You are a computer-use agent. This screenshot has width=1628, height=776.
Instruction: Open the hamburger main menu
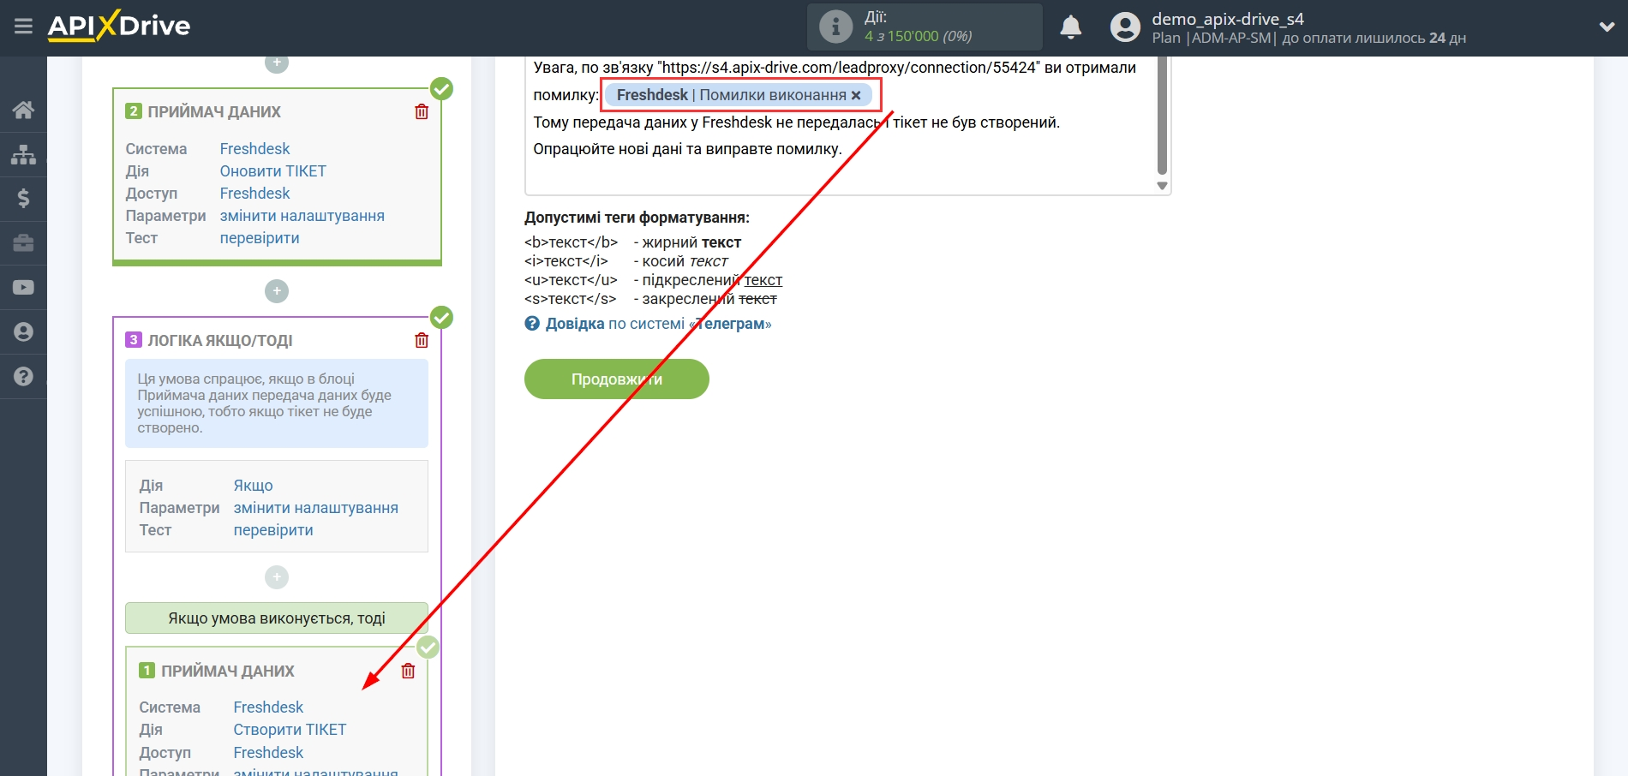coord(23,27)
